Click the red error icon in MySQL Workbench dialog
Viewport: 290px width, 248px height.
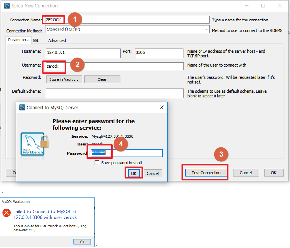coord(6,213)
